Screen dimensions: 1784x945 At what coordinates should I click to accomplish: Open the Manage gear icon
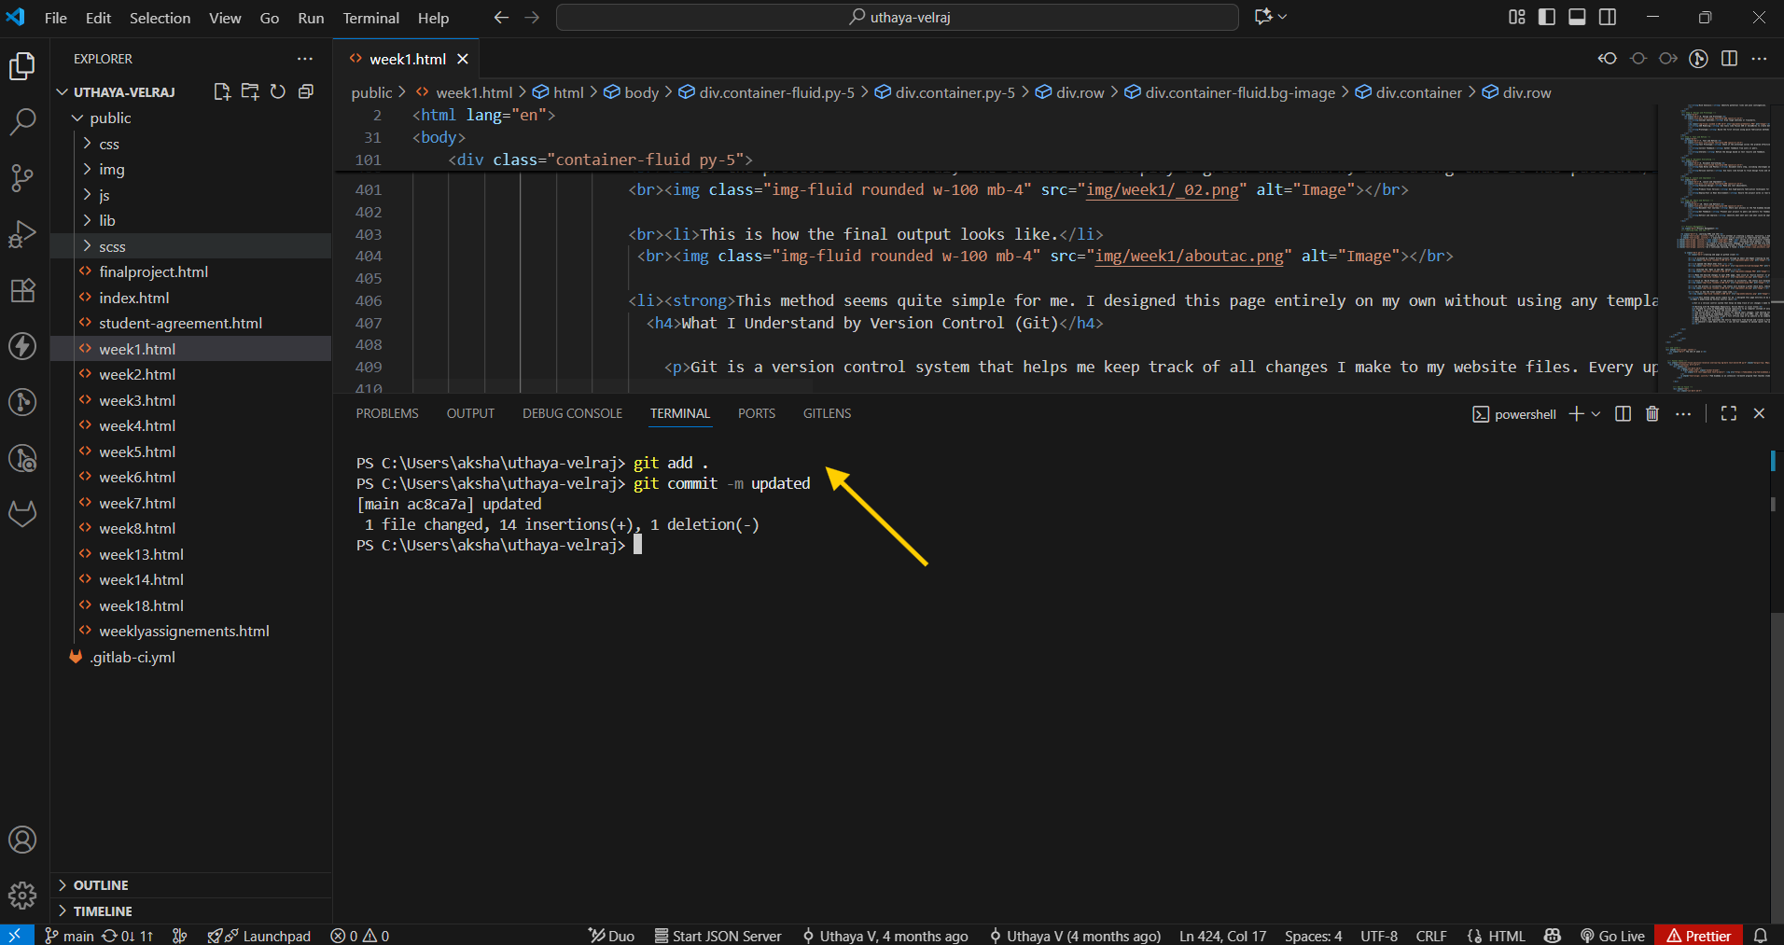pos(22,896)
